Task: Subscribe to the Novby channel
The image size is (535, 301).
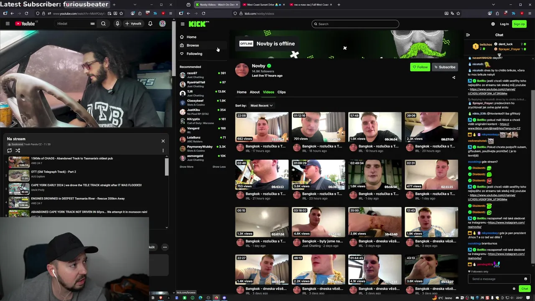Action: [444, 67]
